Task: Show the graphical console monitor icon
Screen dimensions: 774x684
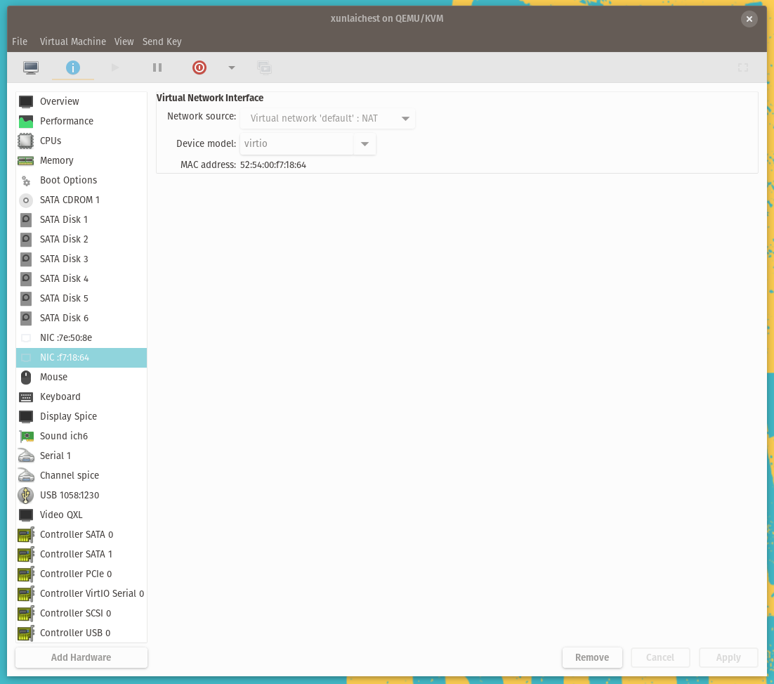Action: 31,67
